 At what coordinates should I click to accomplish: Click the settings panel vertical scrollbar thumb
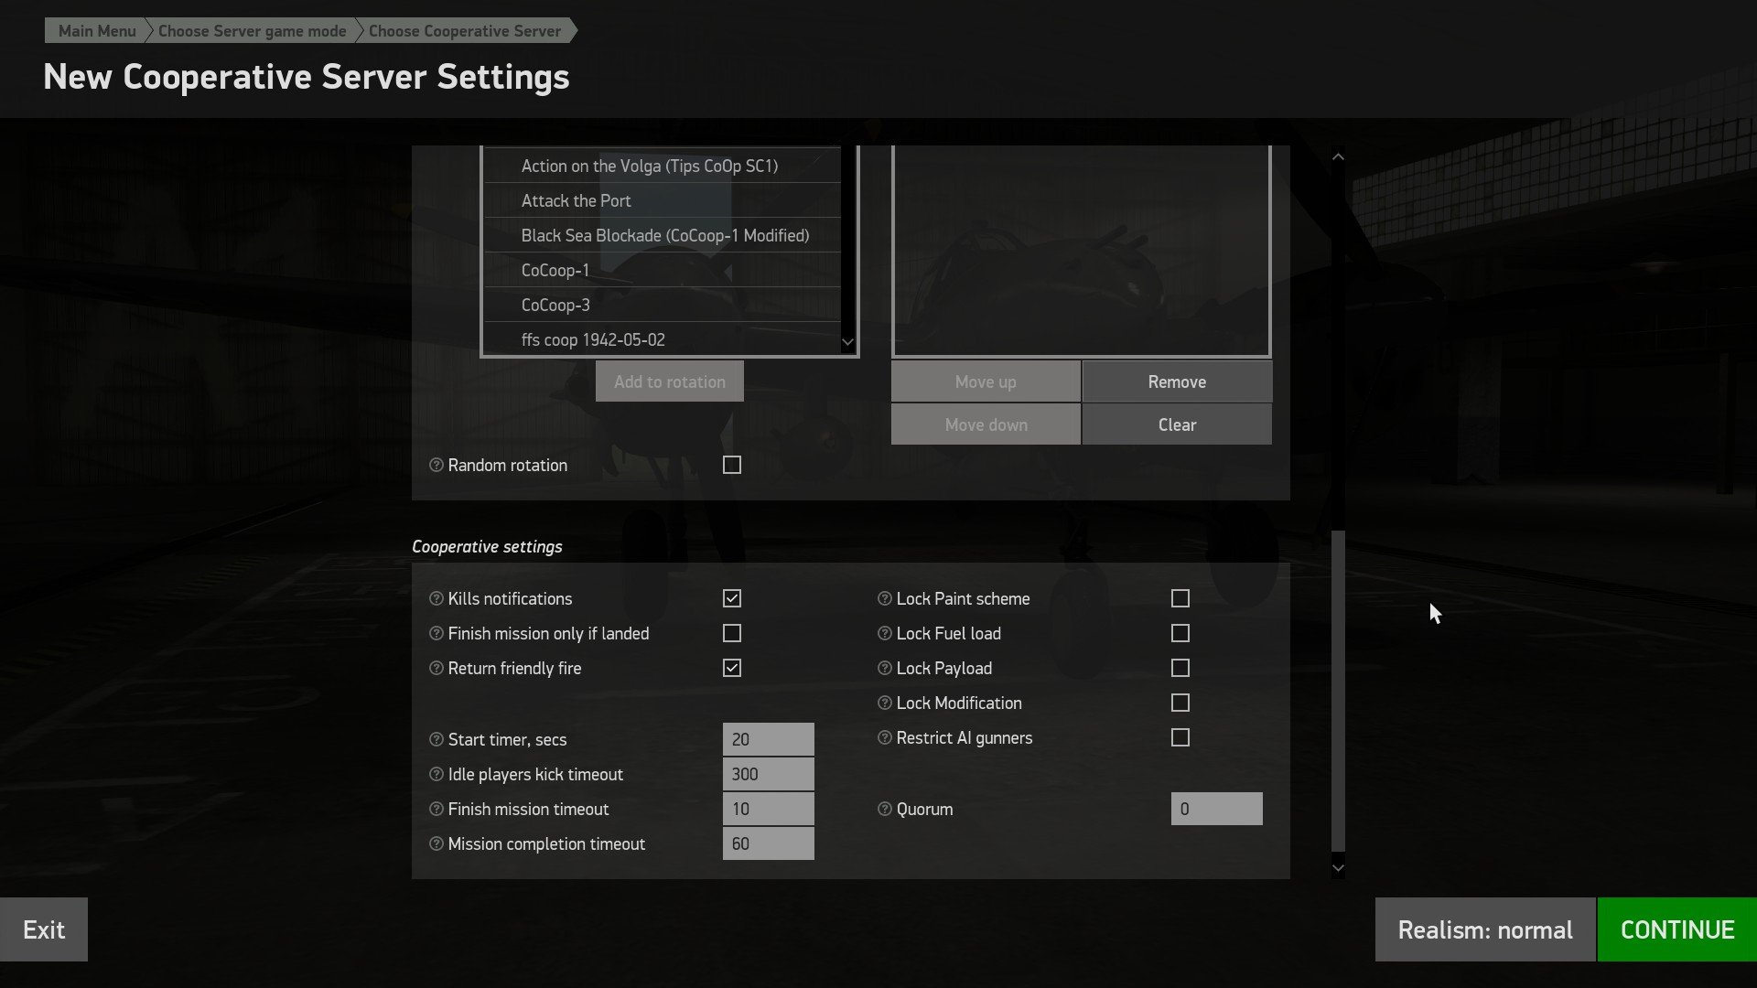1338,691
